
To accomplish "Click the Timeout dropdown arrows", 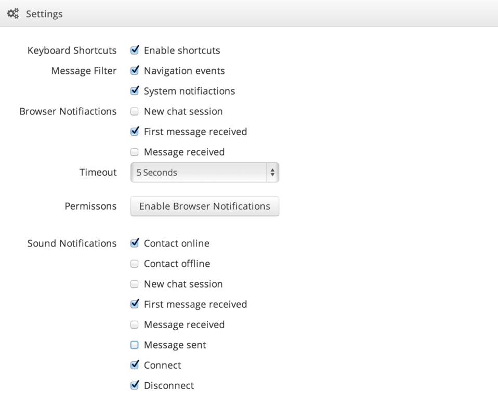I will click(272, 173).
